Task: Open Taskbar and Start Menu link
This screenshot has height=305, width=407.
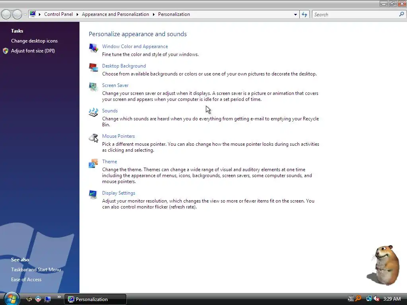Action: click(36, 270)
